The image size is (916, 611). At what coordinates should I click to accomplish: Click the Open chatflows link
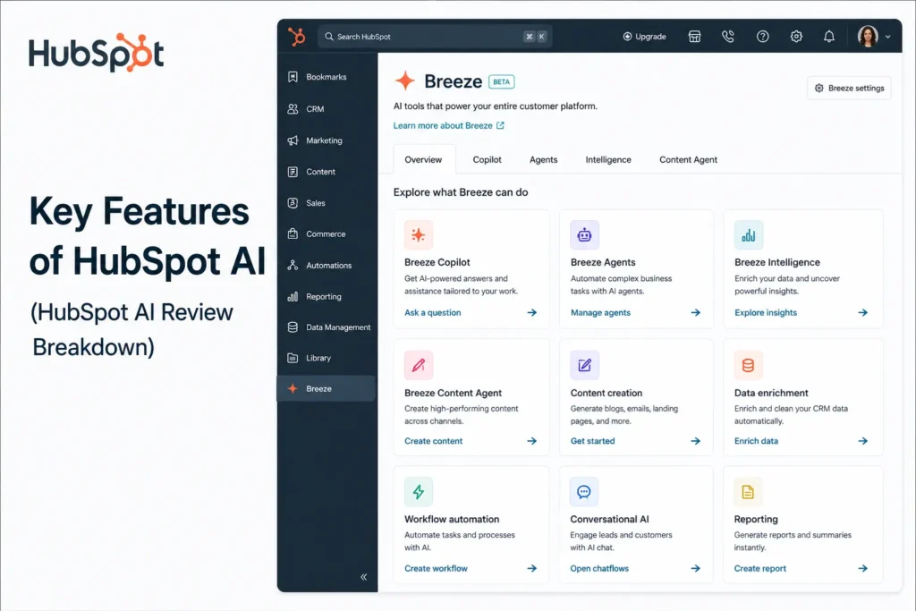[599, 568]
